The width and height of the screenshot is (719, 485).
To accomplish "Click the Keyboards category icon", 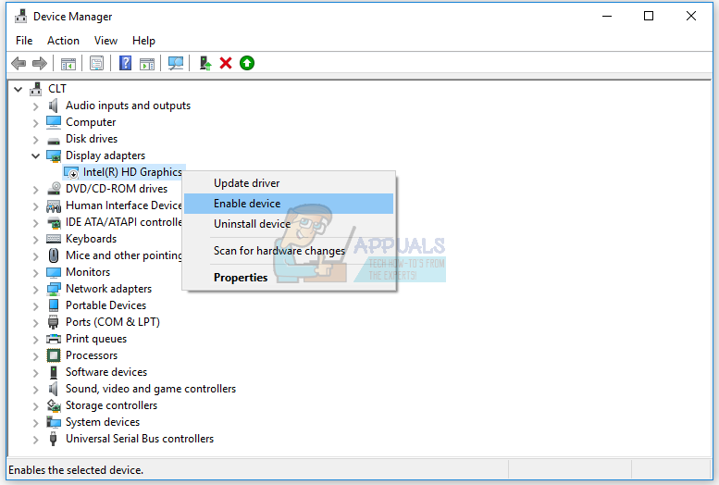I will (x=54, y=239).
